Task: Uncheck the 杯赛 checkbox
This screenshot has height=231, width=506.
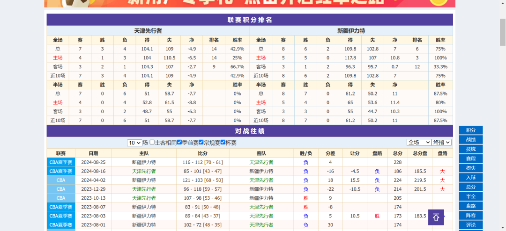Action: (x=223, y=142)
